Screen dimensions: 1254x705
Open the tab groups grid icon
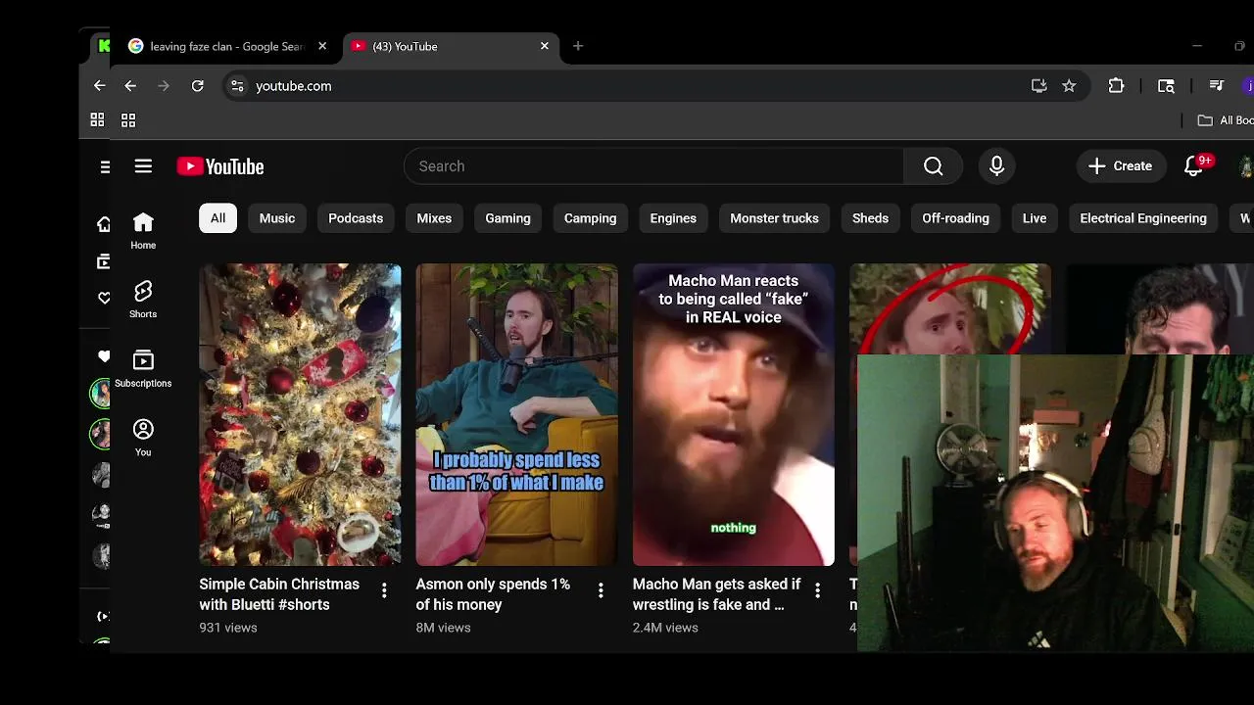(x=128, y=120)
